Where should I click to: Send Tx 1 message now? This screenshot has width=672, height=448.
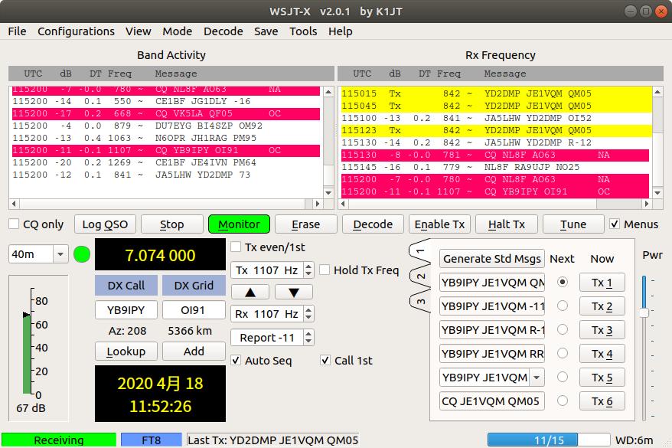tap(602, 283)
